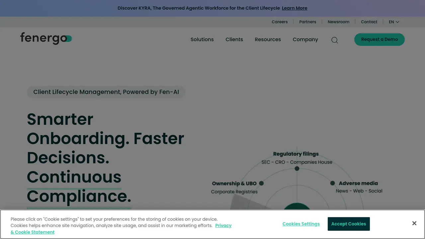Open the Solutions menu
425x239 pixels.
202,40
